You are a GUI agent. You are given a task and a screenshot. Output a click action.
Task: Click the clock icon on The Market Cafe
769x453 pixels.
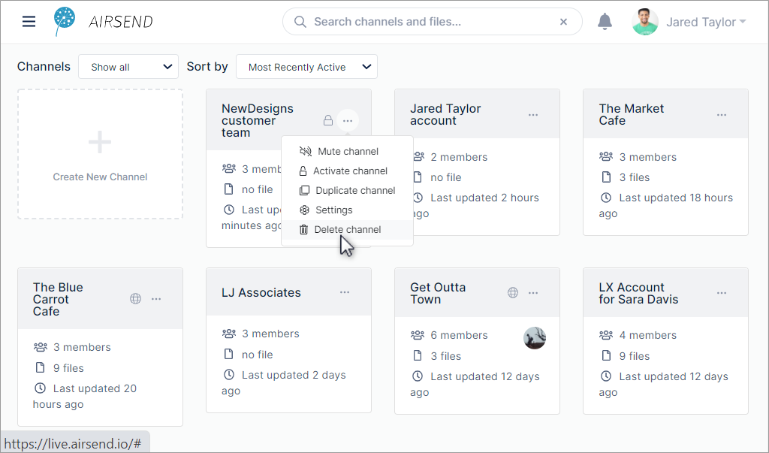pyautogui.click(x=606, y=198)
